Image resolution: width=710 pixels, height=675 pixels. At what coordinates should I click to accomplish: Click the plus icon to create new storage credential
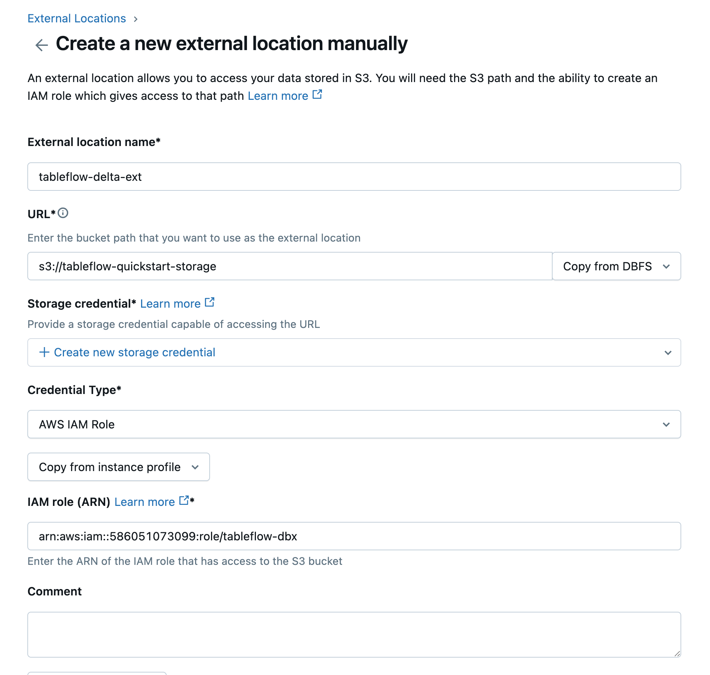44,352
